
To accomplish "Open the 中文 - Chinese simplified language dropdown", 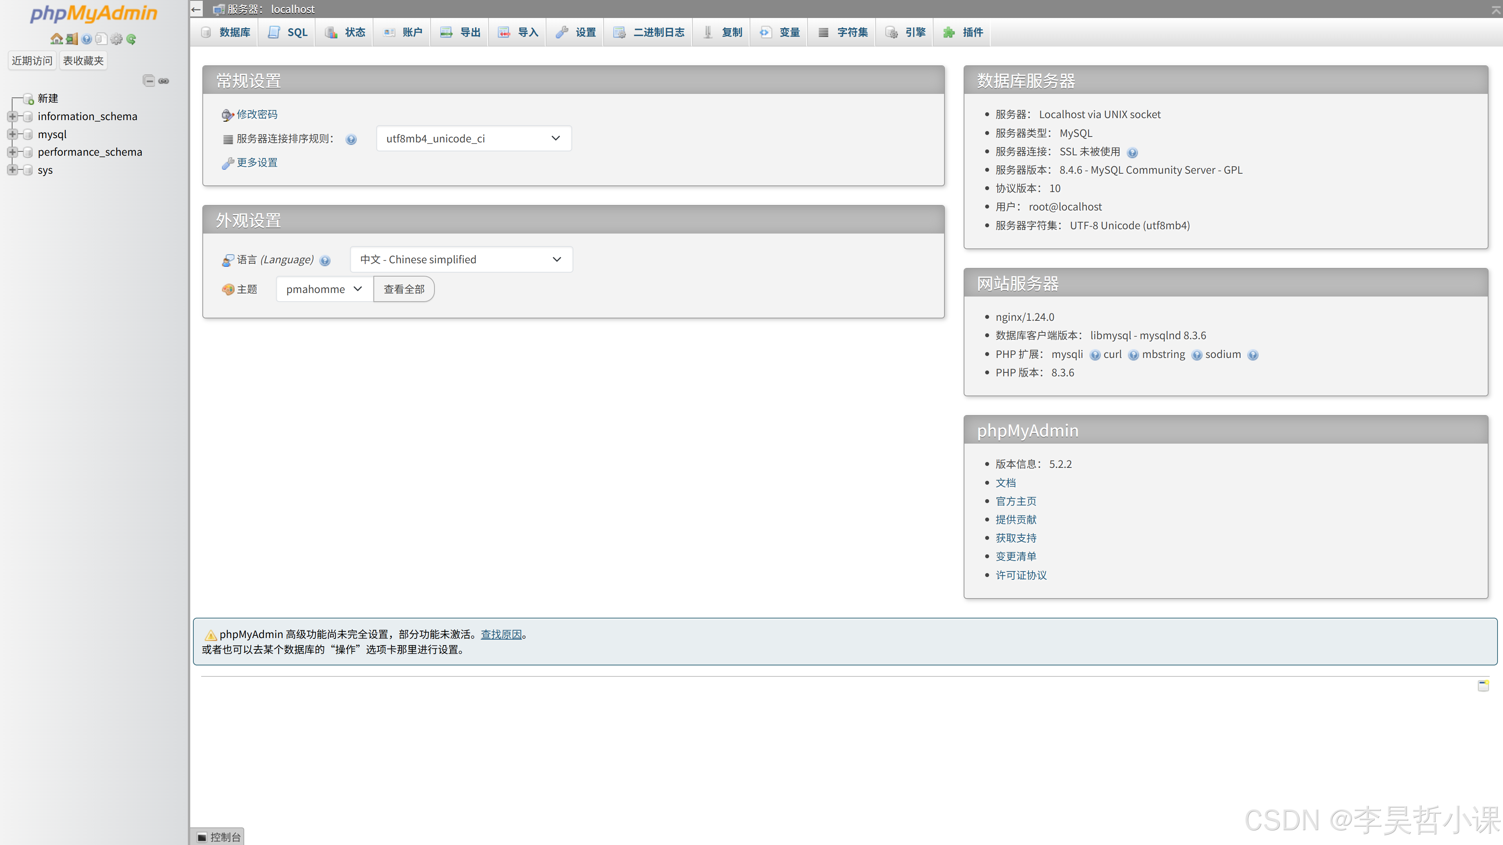I will 461,259.
